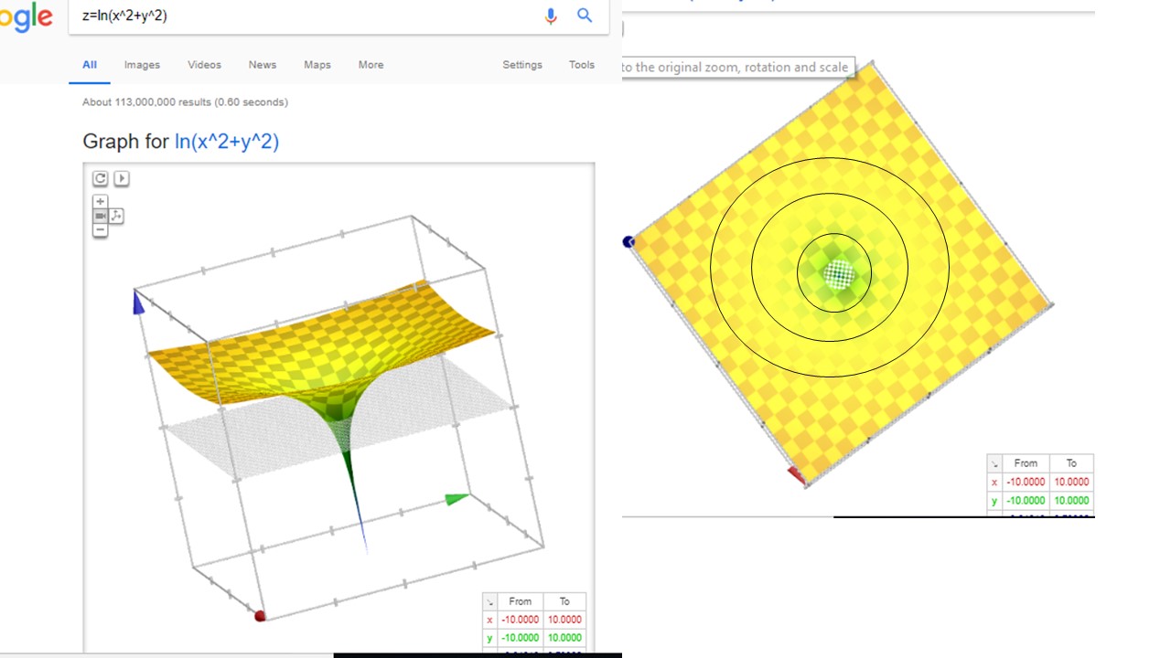Collapse the left graph range table arrow
Screen dimensions: 1171x658
tap(490, 601)
